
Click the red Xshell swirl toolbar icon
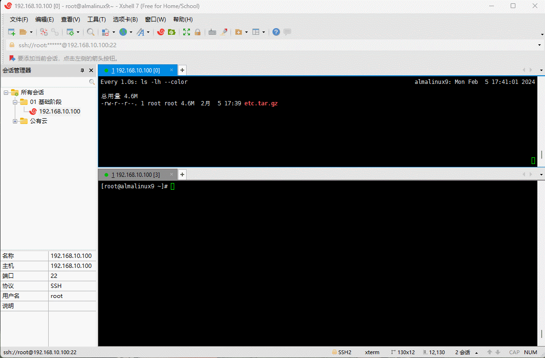(161, 32)
